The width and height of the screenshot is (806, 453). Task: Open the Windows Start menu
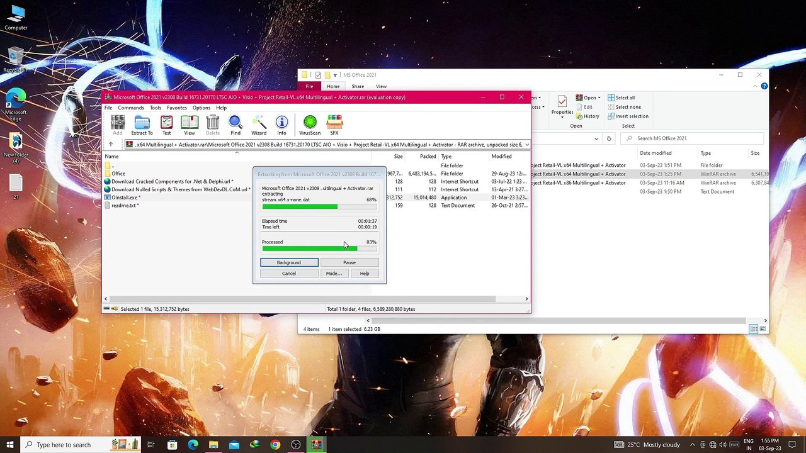[10, 445]
